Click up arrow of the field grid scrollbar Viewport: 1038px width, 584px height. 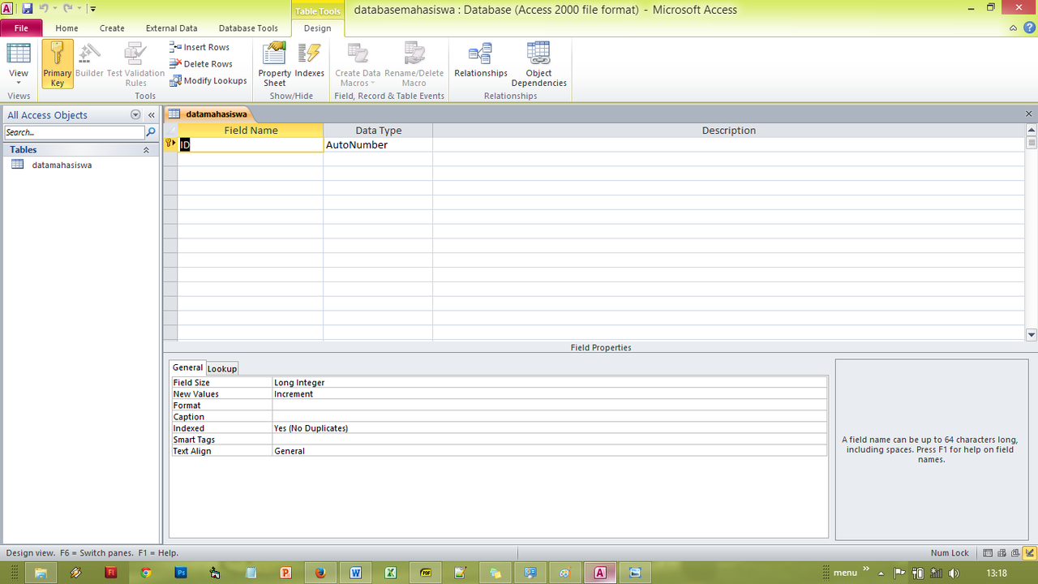click(1032, 130)
